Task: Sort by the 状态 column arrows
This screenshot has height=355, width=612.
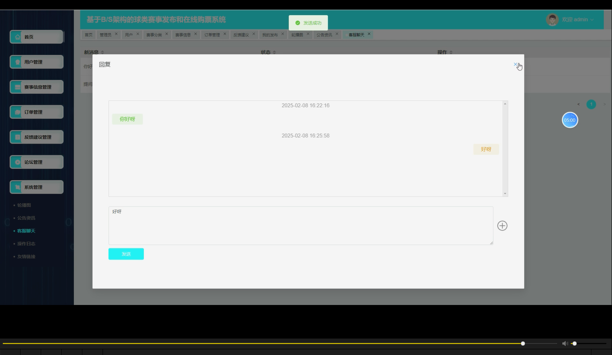Action: (x=275, y=52)
